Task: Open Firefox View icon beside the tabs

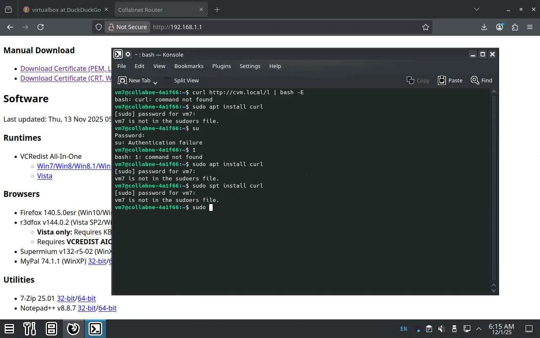Action: tap(8, 9)
